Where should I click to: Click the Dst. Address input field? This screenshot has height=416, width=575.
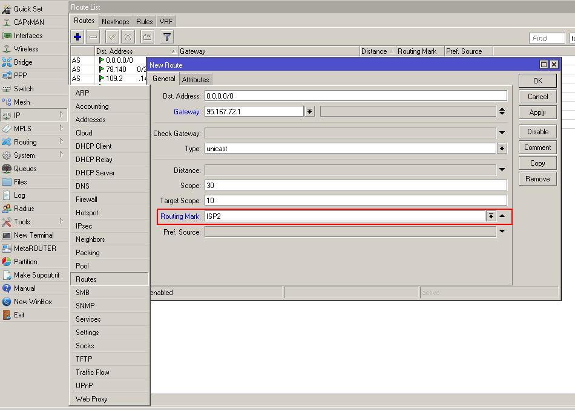(x=355, y=96)
